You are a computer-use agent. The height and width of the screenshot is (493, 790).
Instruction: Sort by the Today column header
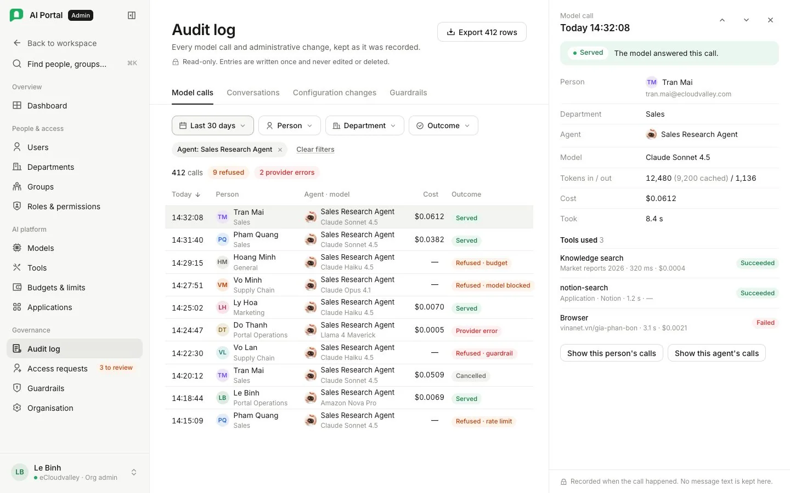pos(186,194)
